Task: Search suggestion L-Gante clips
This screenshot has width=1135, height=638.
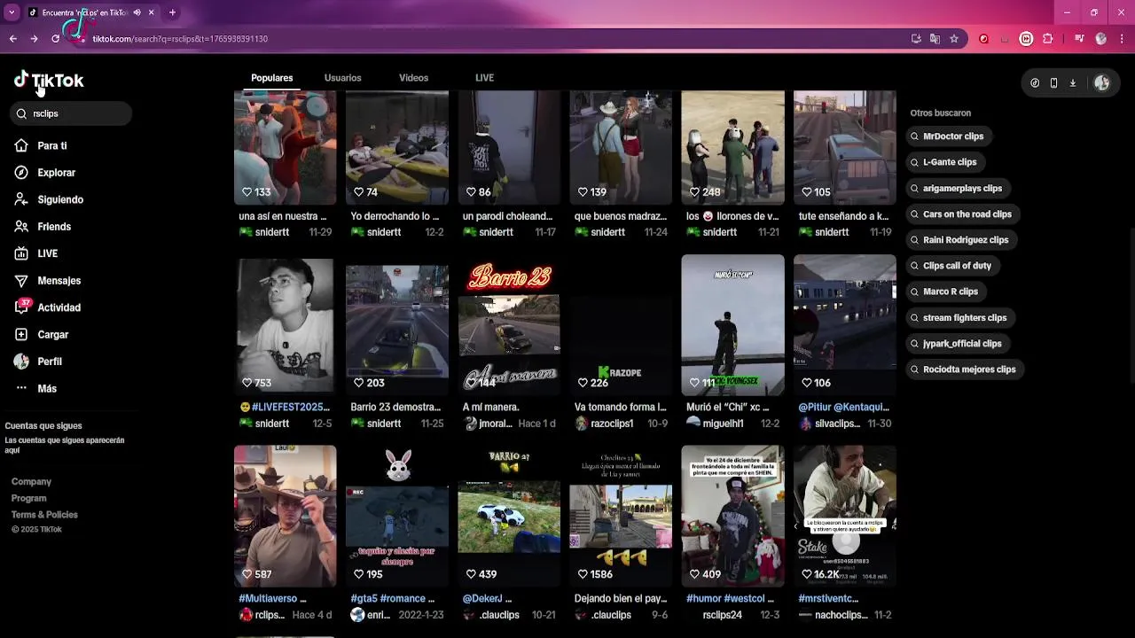Action: tap(943, 162)
